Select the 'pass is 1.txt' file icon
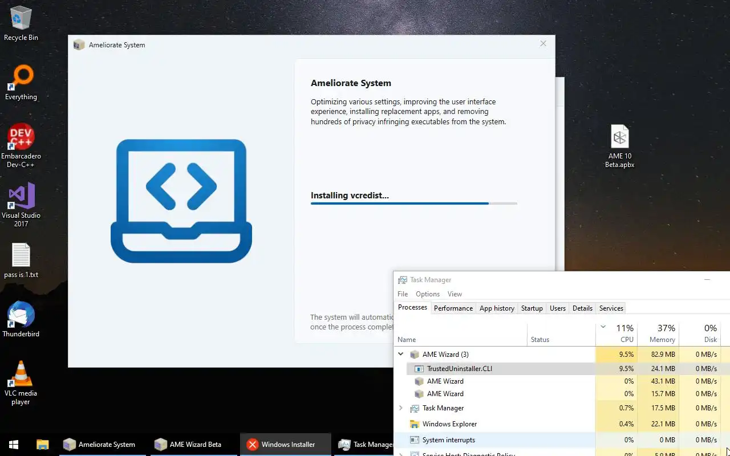Image resolution: width=730 pixels, height=456 pixels. coord(21,260)
